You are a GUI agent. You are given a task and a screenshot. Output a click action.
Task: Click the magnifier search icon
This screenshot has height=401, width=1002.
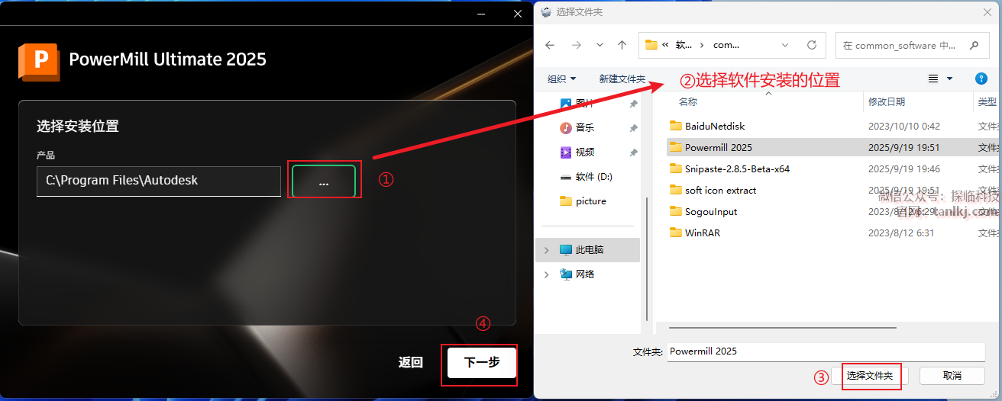point(975,45)
